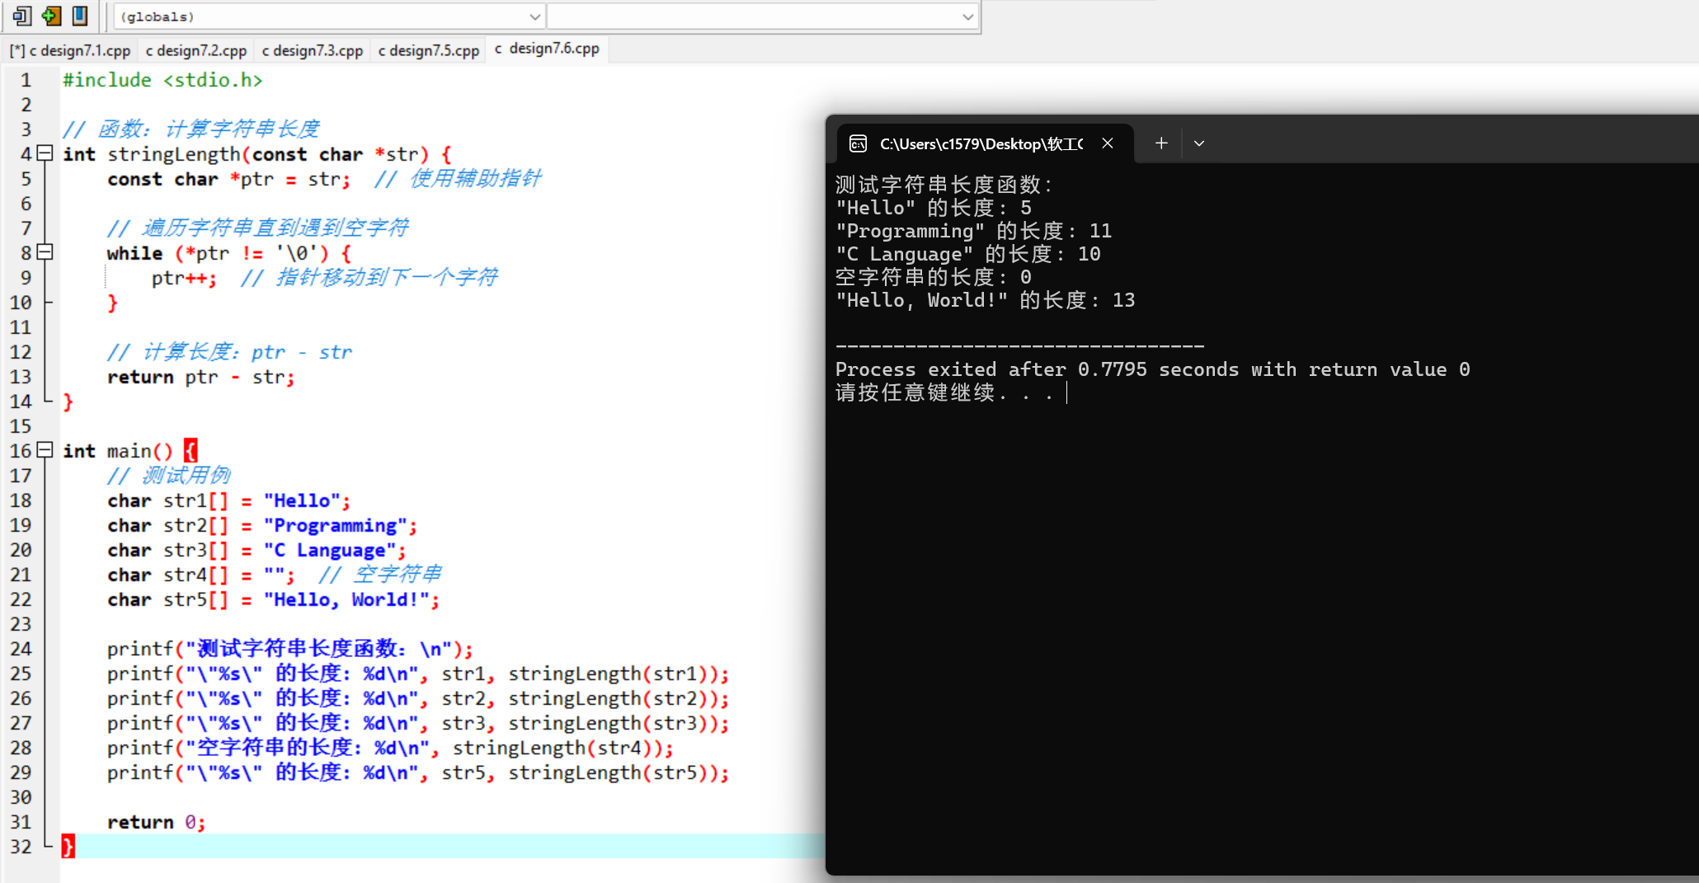Collapse the while loop fold at line 8
The width and height of the screenshot is (1699, 883).
click(x=45, y=252)
